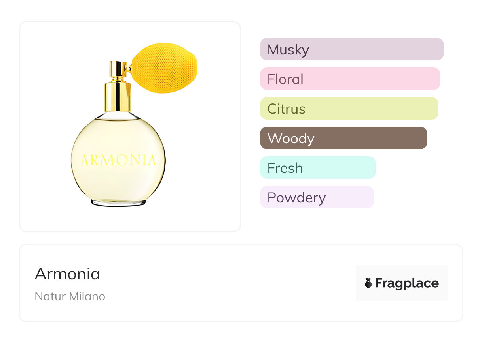This screenshot has height=341, width=482.
Task: Open the Armonia fragrance title
Action: (67, 274)
